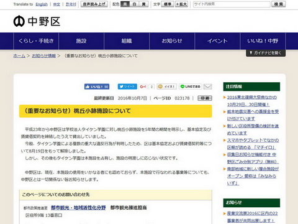Click the 音声読み上げ button

(94, 4)
